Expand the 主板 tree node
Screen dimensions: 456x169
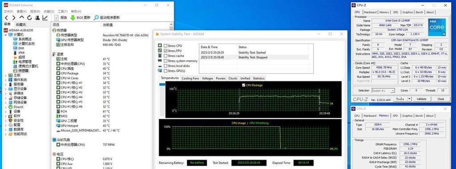pos(5,75)
